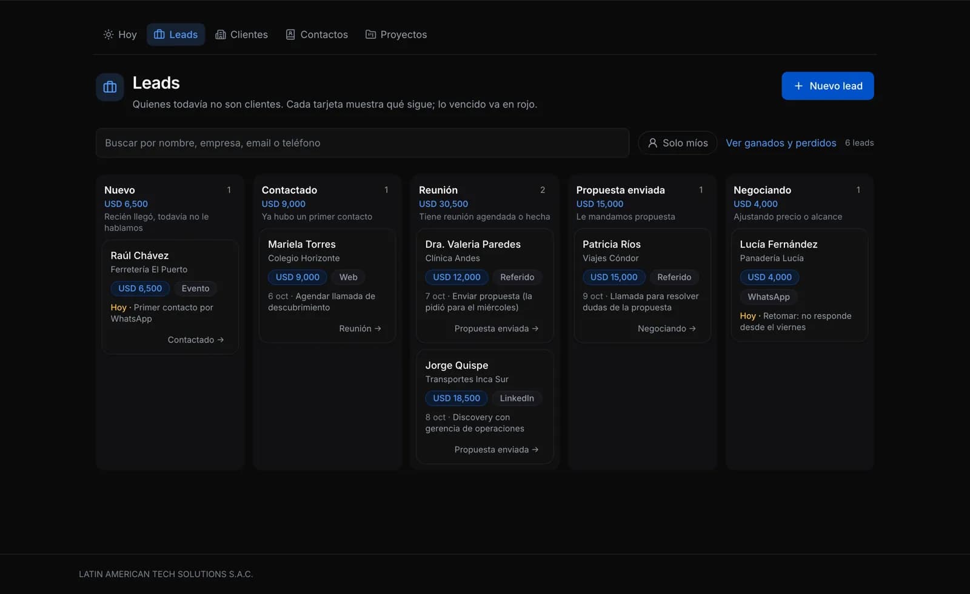
Task: Toggle the Solo míos filter
Action: 677,143
